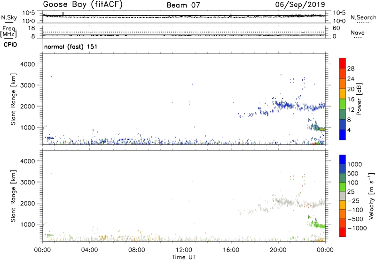
Task: Click the date 06/Sep/2019
Action: pos(300,4)
